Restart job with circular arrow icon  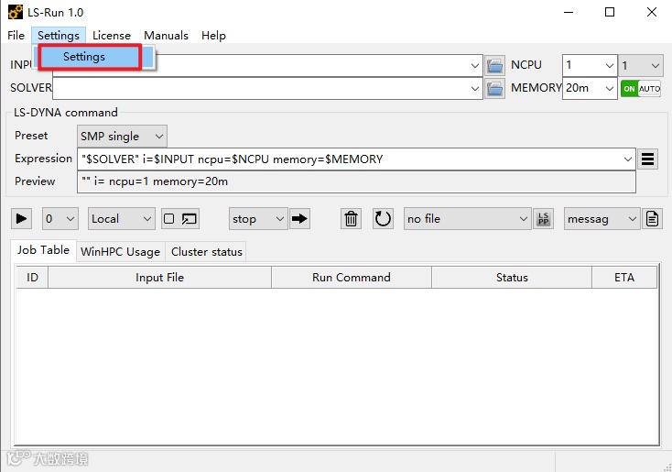[383, 219]
